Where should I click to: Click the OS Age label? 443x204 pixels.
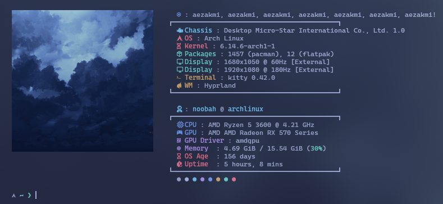[197, 156]
